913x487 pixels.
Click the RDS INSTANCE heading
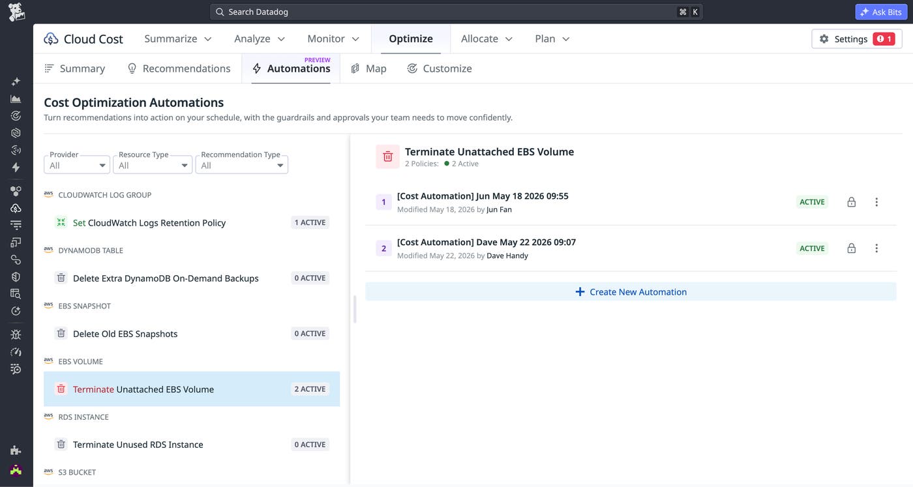pos(83,417)
